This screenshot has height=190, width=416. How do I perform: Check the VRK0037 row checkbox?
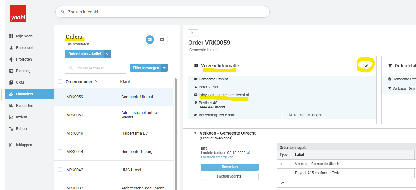(60, 188)
